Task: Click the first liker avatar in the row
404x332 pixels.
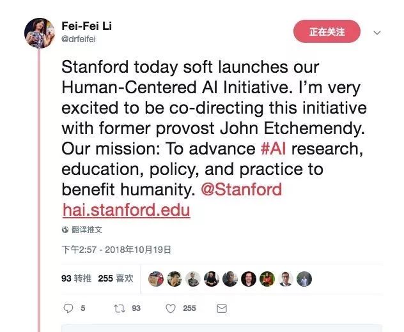Action: pos(155,278)
